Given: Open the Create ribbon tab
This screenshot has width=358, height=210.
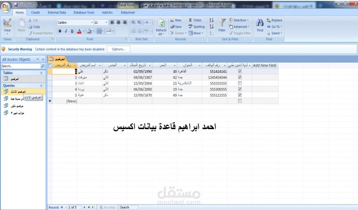Looking at the screenshot, I should coord(35,13).
